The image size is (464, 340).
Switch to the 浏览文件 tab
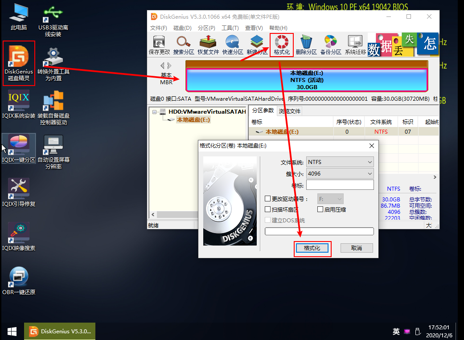pos(290,111)
